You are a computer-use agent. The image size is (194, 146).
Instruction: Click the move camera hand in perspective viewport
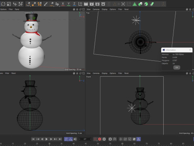(x=74, y=9)
